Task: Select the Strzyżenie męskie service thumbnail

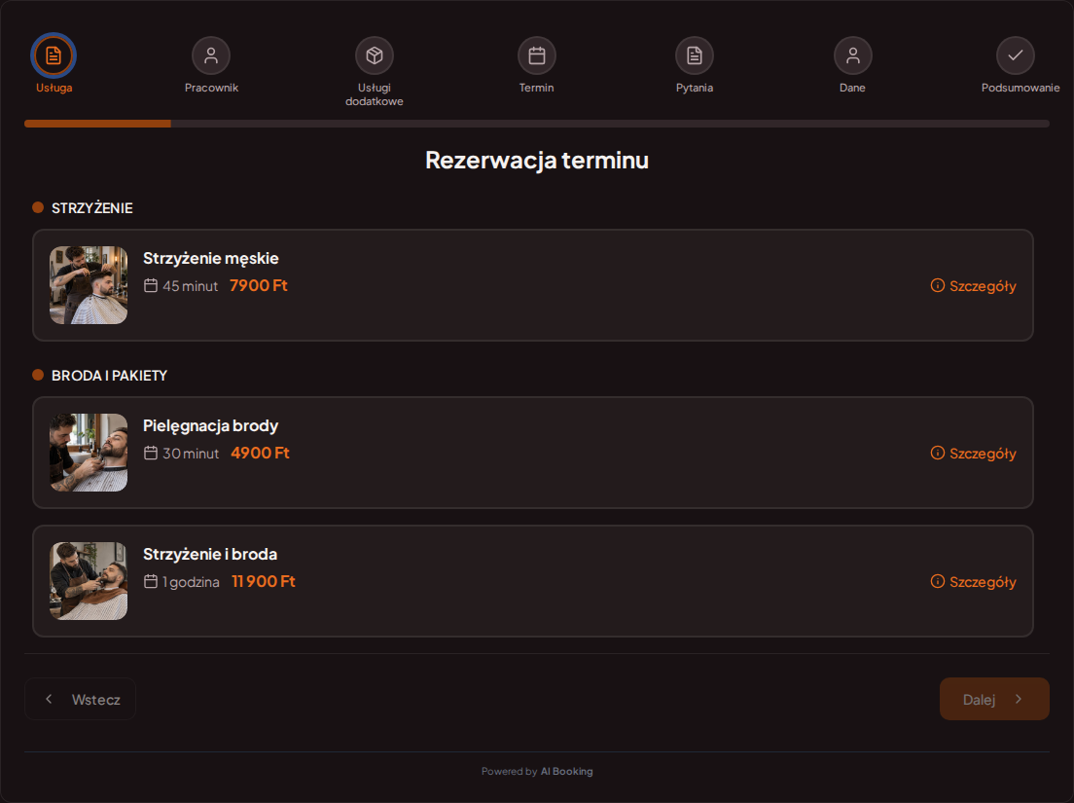Action: [89, 285]
